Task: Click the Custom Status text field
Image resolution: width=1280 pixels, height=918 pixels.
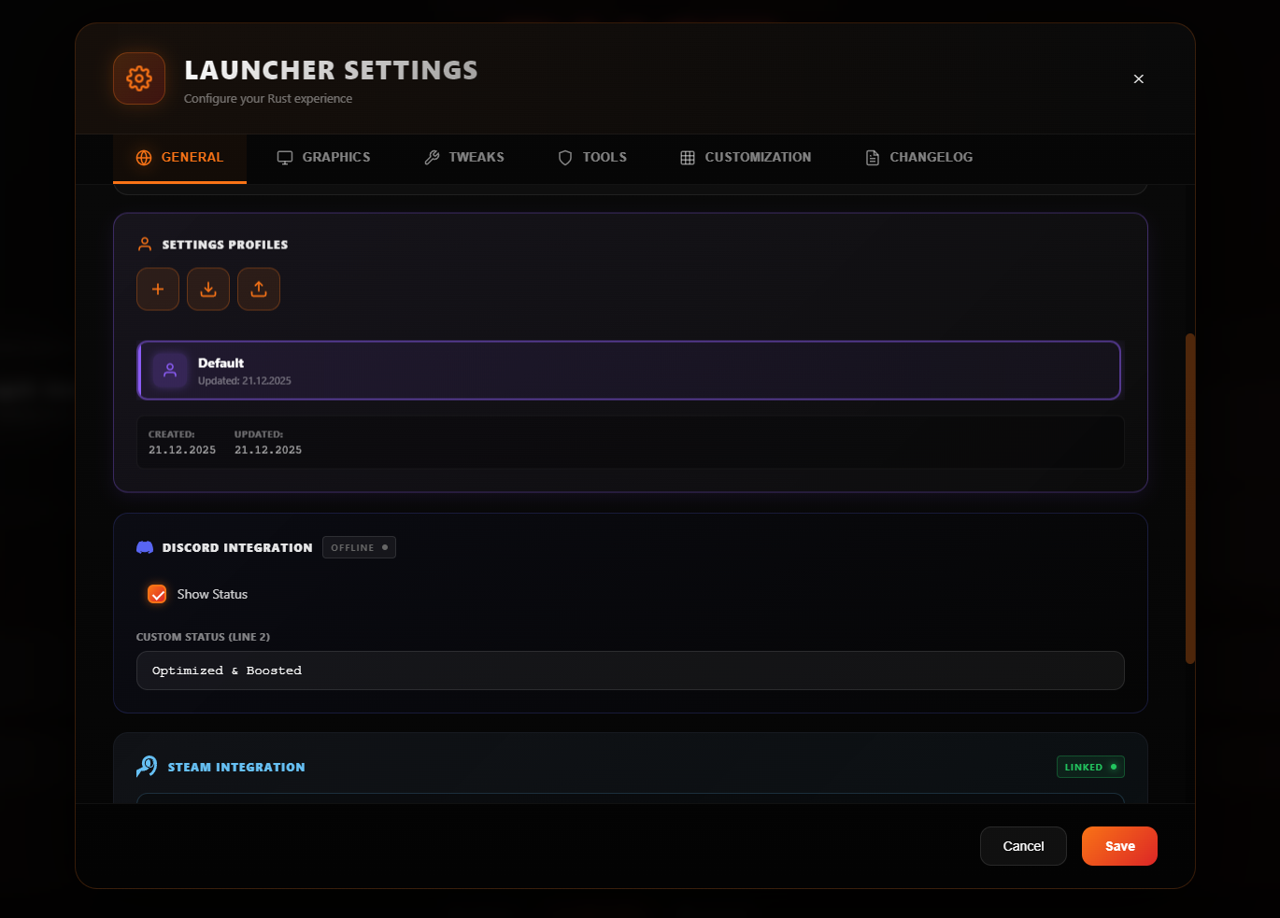Action: pos(630,671)
